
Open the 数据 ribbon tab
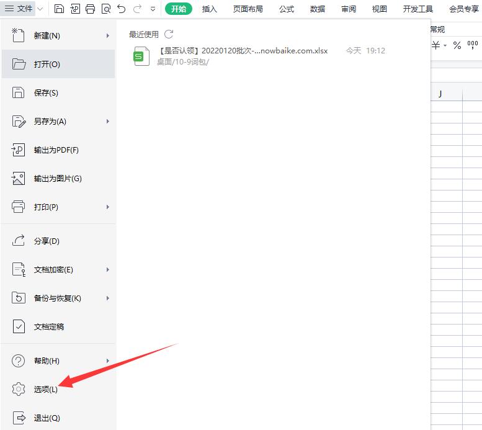[318, 9]
